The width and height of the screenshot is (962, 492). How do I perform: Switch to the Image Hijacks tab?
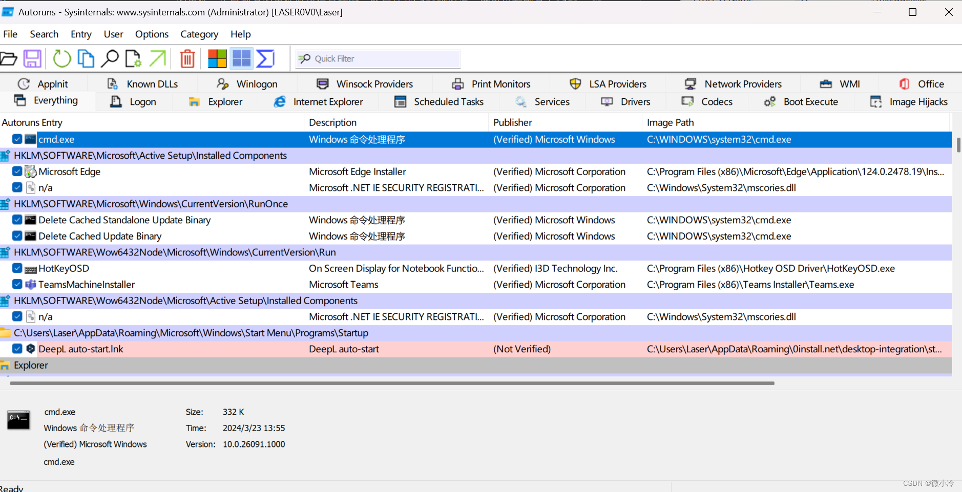tap(909, 102)
